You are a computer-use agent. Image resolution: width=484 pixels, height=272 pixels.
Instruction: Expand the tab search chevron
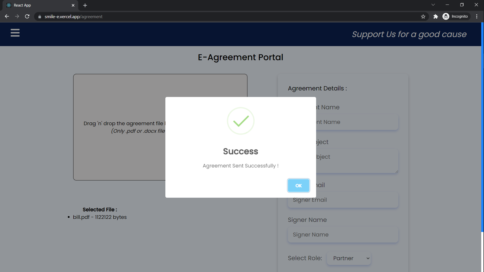pos(433,5)
